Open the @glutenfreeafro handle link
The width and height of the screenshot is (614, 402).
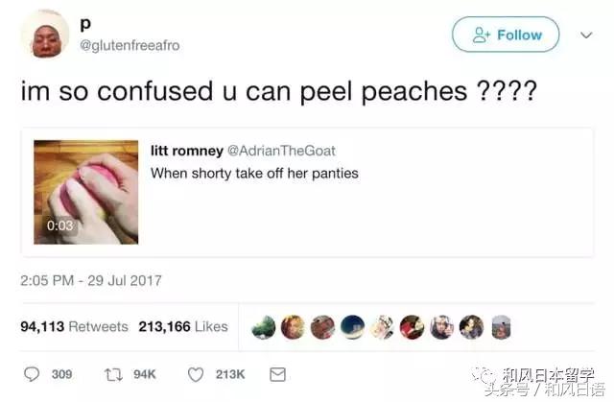[130, 45]
